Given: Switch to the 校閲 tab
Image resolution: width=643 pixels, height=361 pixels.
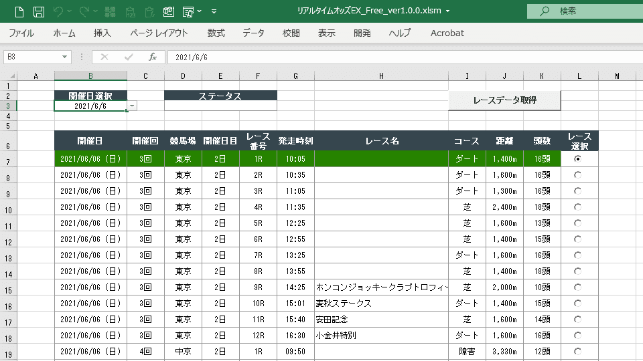Looking at the screenshot, I should click(x=291, y=33).
